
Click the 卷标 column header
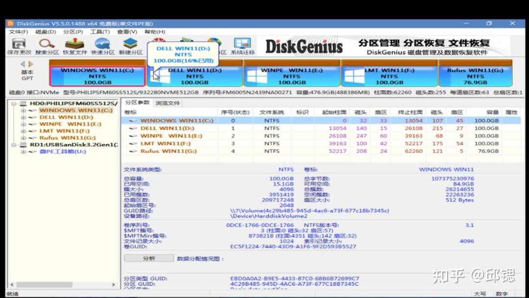pyautogui.click(x=169, y=112)
